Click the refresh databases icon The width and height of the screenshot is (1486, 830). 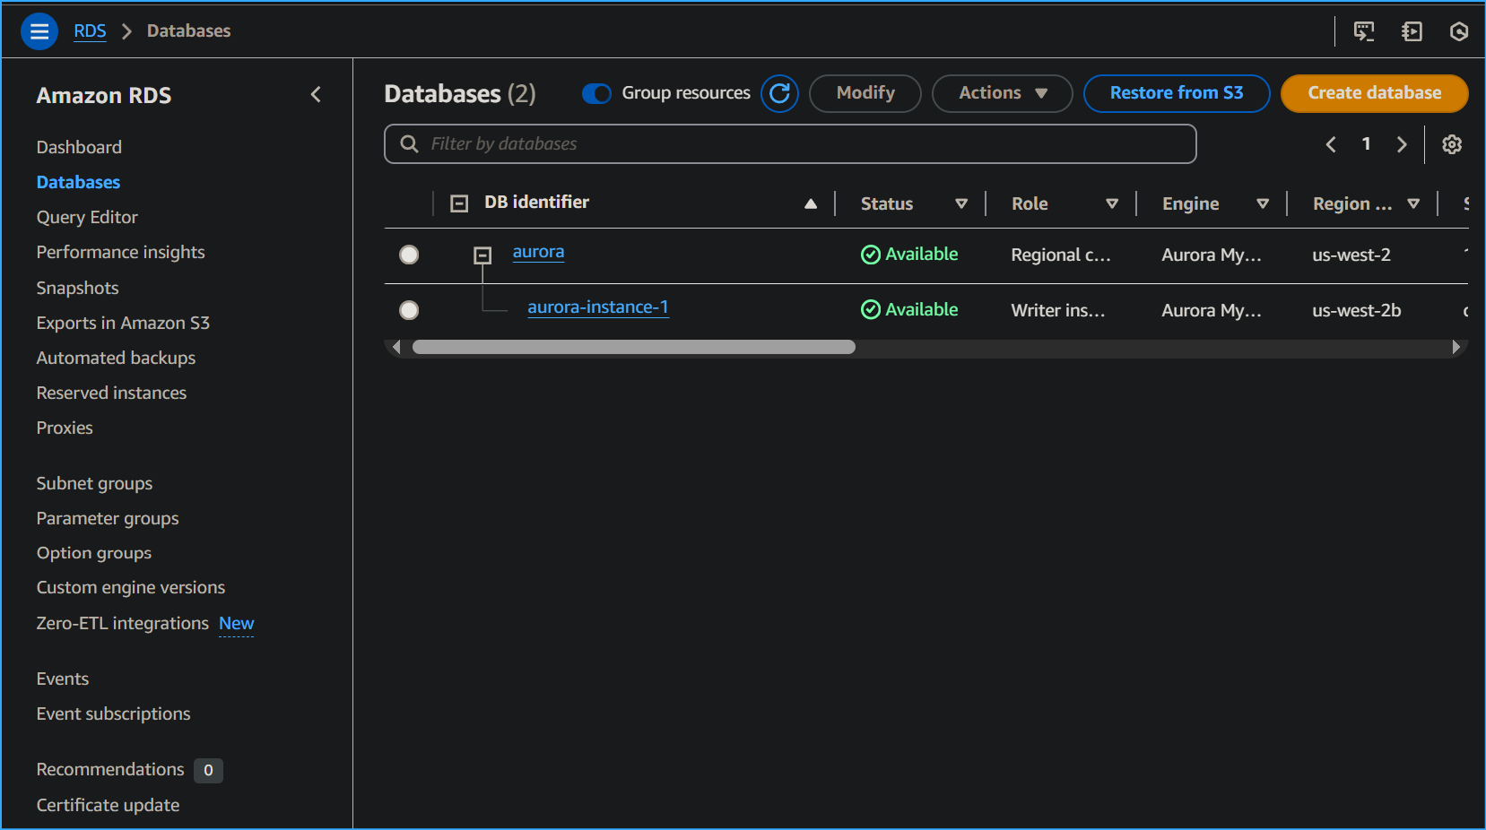tap(779, 93)
